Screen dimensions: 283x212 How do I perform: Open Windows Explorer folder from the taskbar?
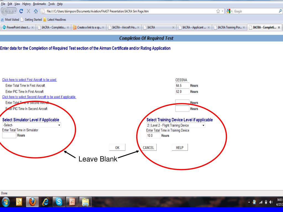86,202
